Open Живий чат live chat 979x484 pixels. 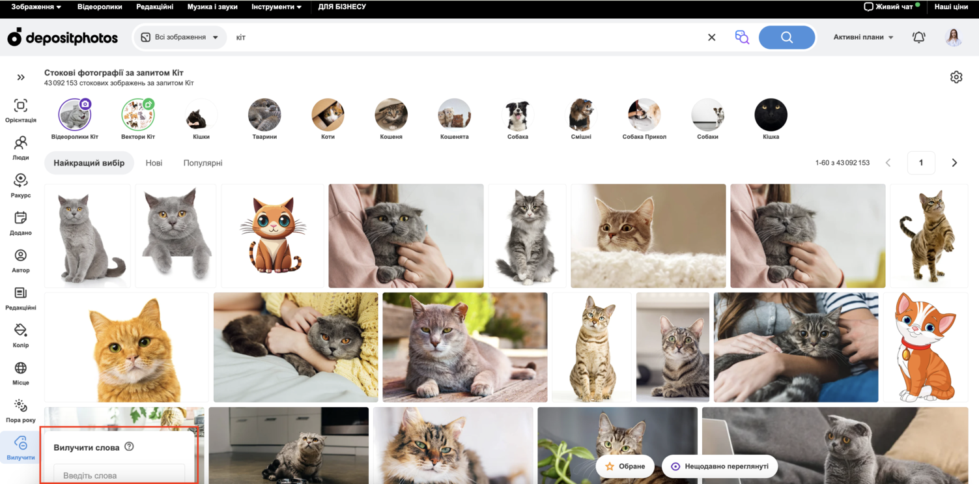click(892, 7)
